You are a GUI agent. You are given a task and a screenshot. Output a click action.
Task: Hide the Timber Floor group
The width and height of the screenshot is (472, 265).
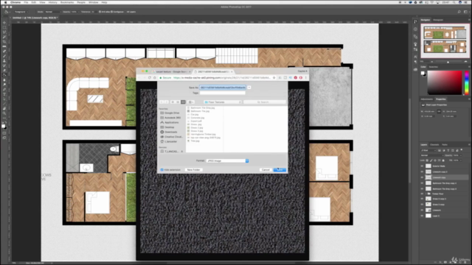coord(422,194)
